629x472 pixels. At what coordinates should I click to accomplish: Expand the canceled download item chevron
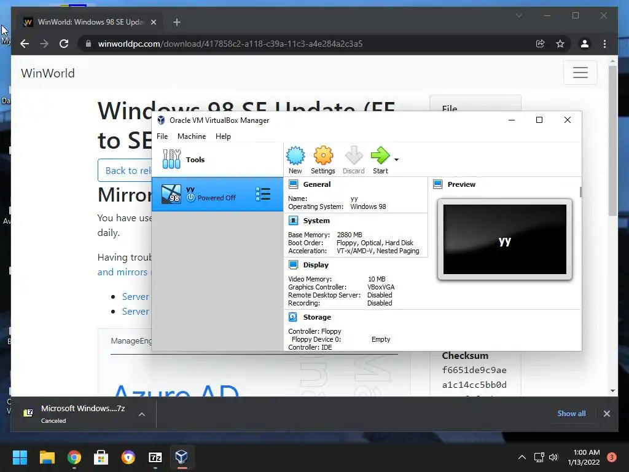(x=142, y=414)
